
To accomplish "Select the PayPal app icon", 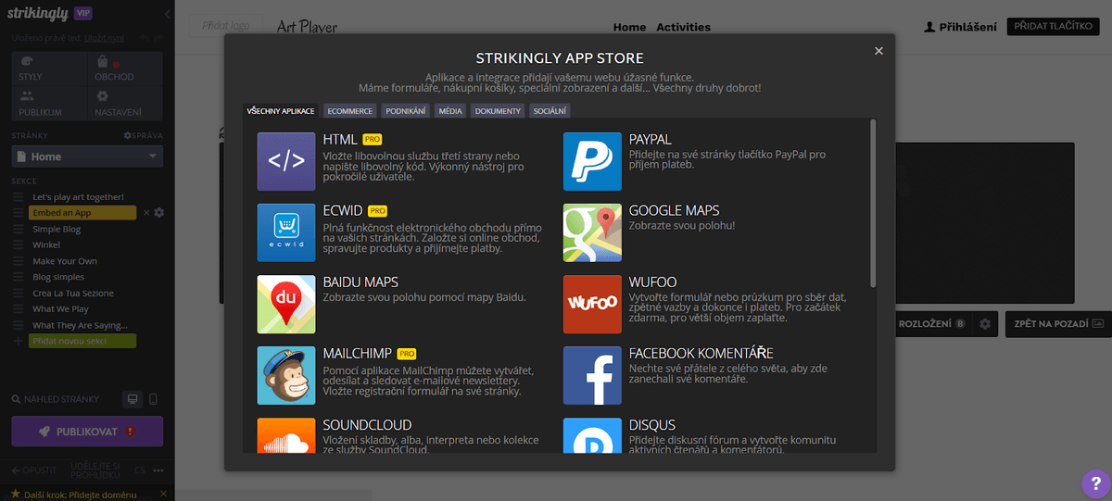I will click(592, 161).
